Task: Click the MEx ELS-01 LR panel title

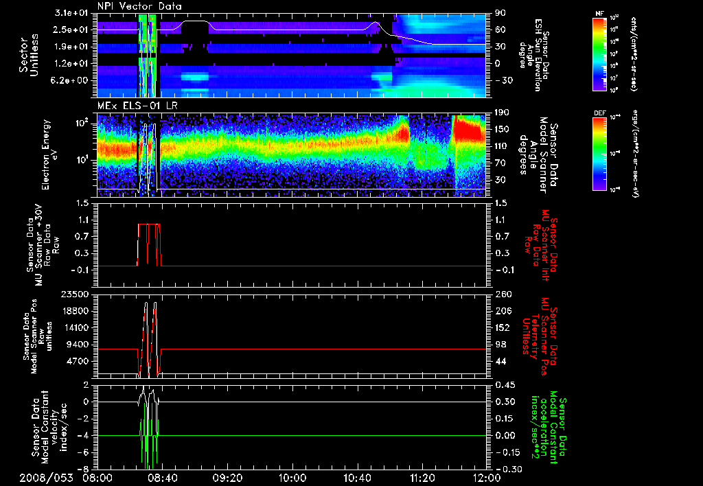Action: click(136, 106)
